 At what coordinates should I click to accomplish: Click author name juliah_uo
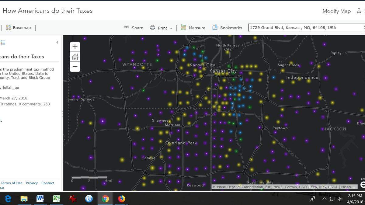pos(11,88)
